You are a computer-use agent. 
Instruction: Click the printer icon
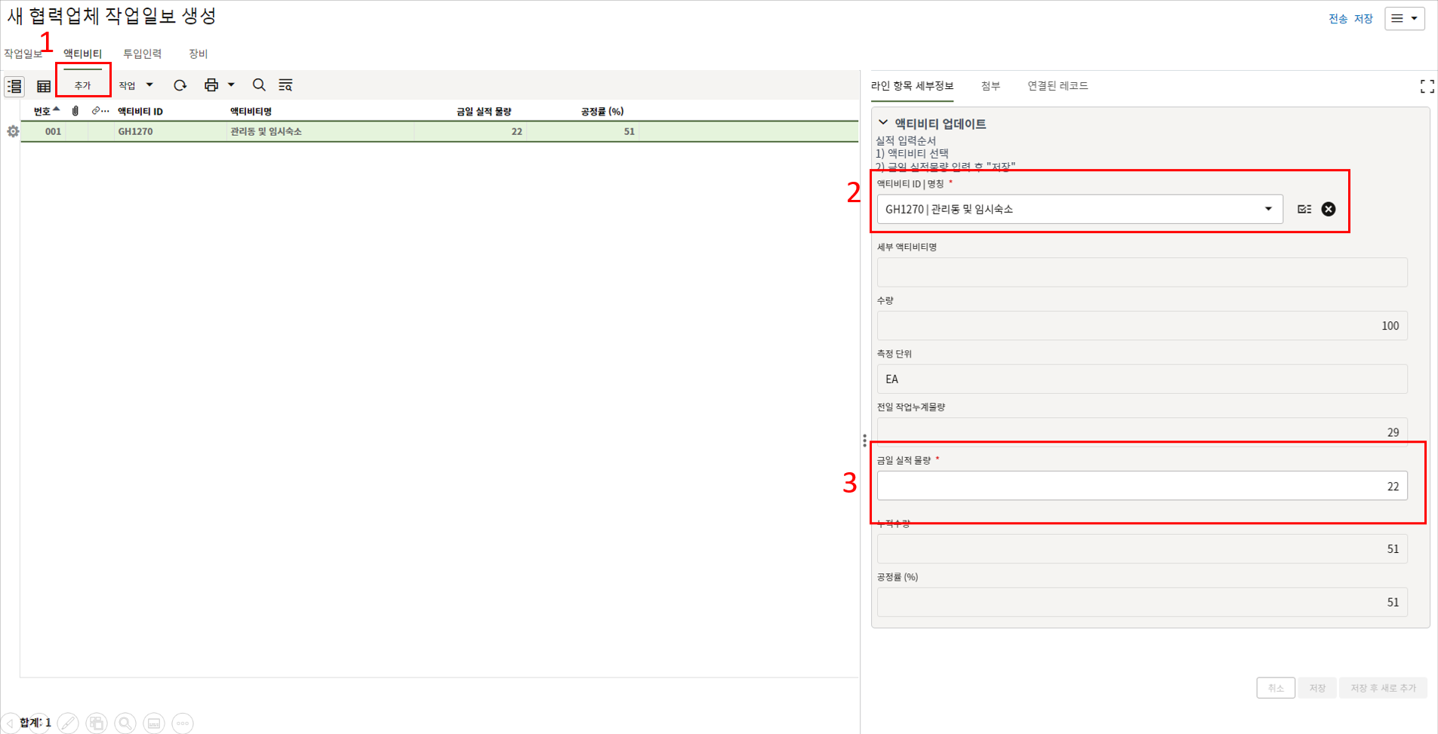point(211,85)
